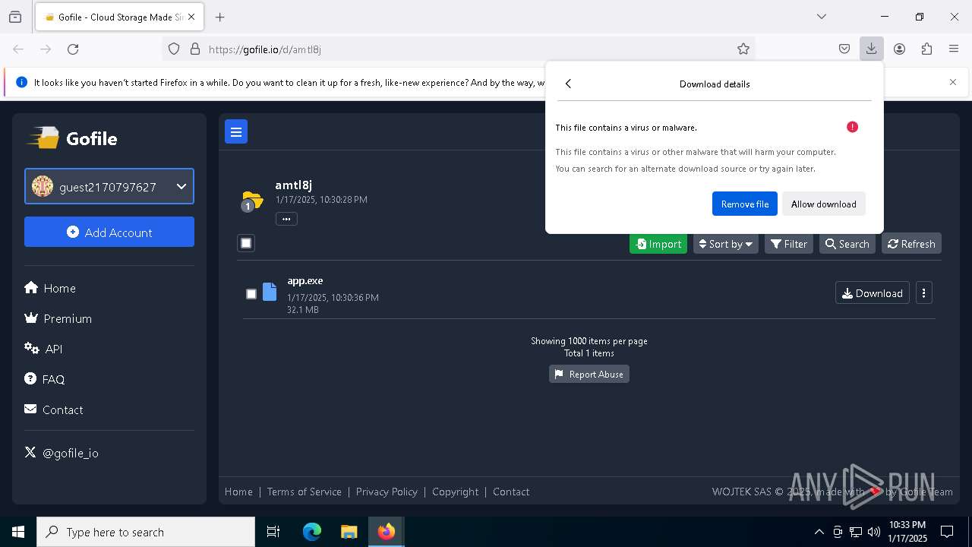Open Firefox View recent browsing icon
972x547 pixels.
tap(15, 17)
